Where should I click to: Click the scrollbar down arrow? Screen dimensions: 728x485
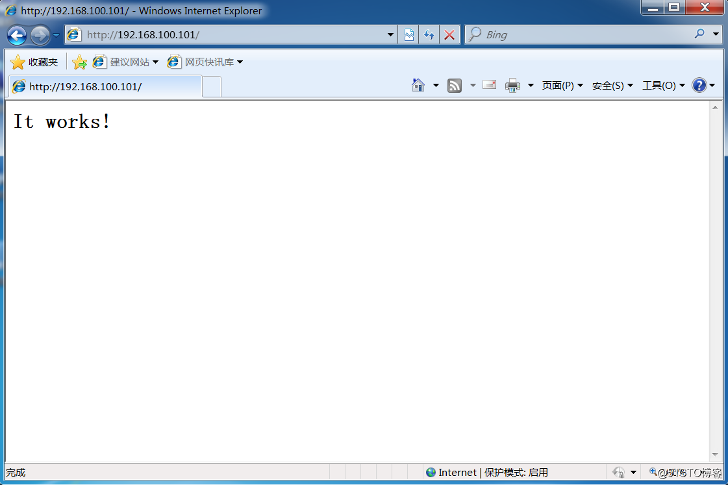(x=715, y=455)
